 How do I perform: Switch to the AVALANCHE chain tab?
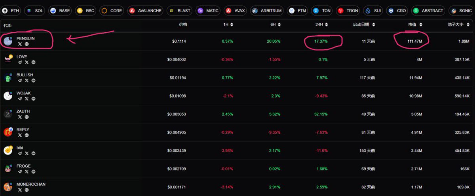145,11
